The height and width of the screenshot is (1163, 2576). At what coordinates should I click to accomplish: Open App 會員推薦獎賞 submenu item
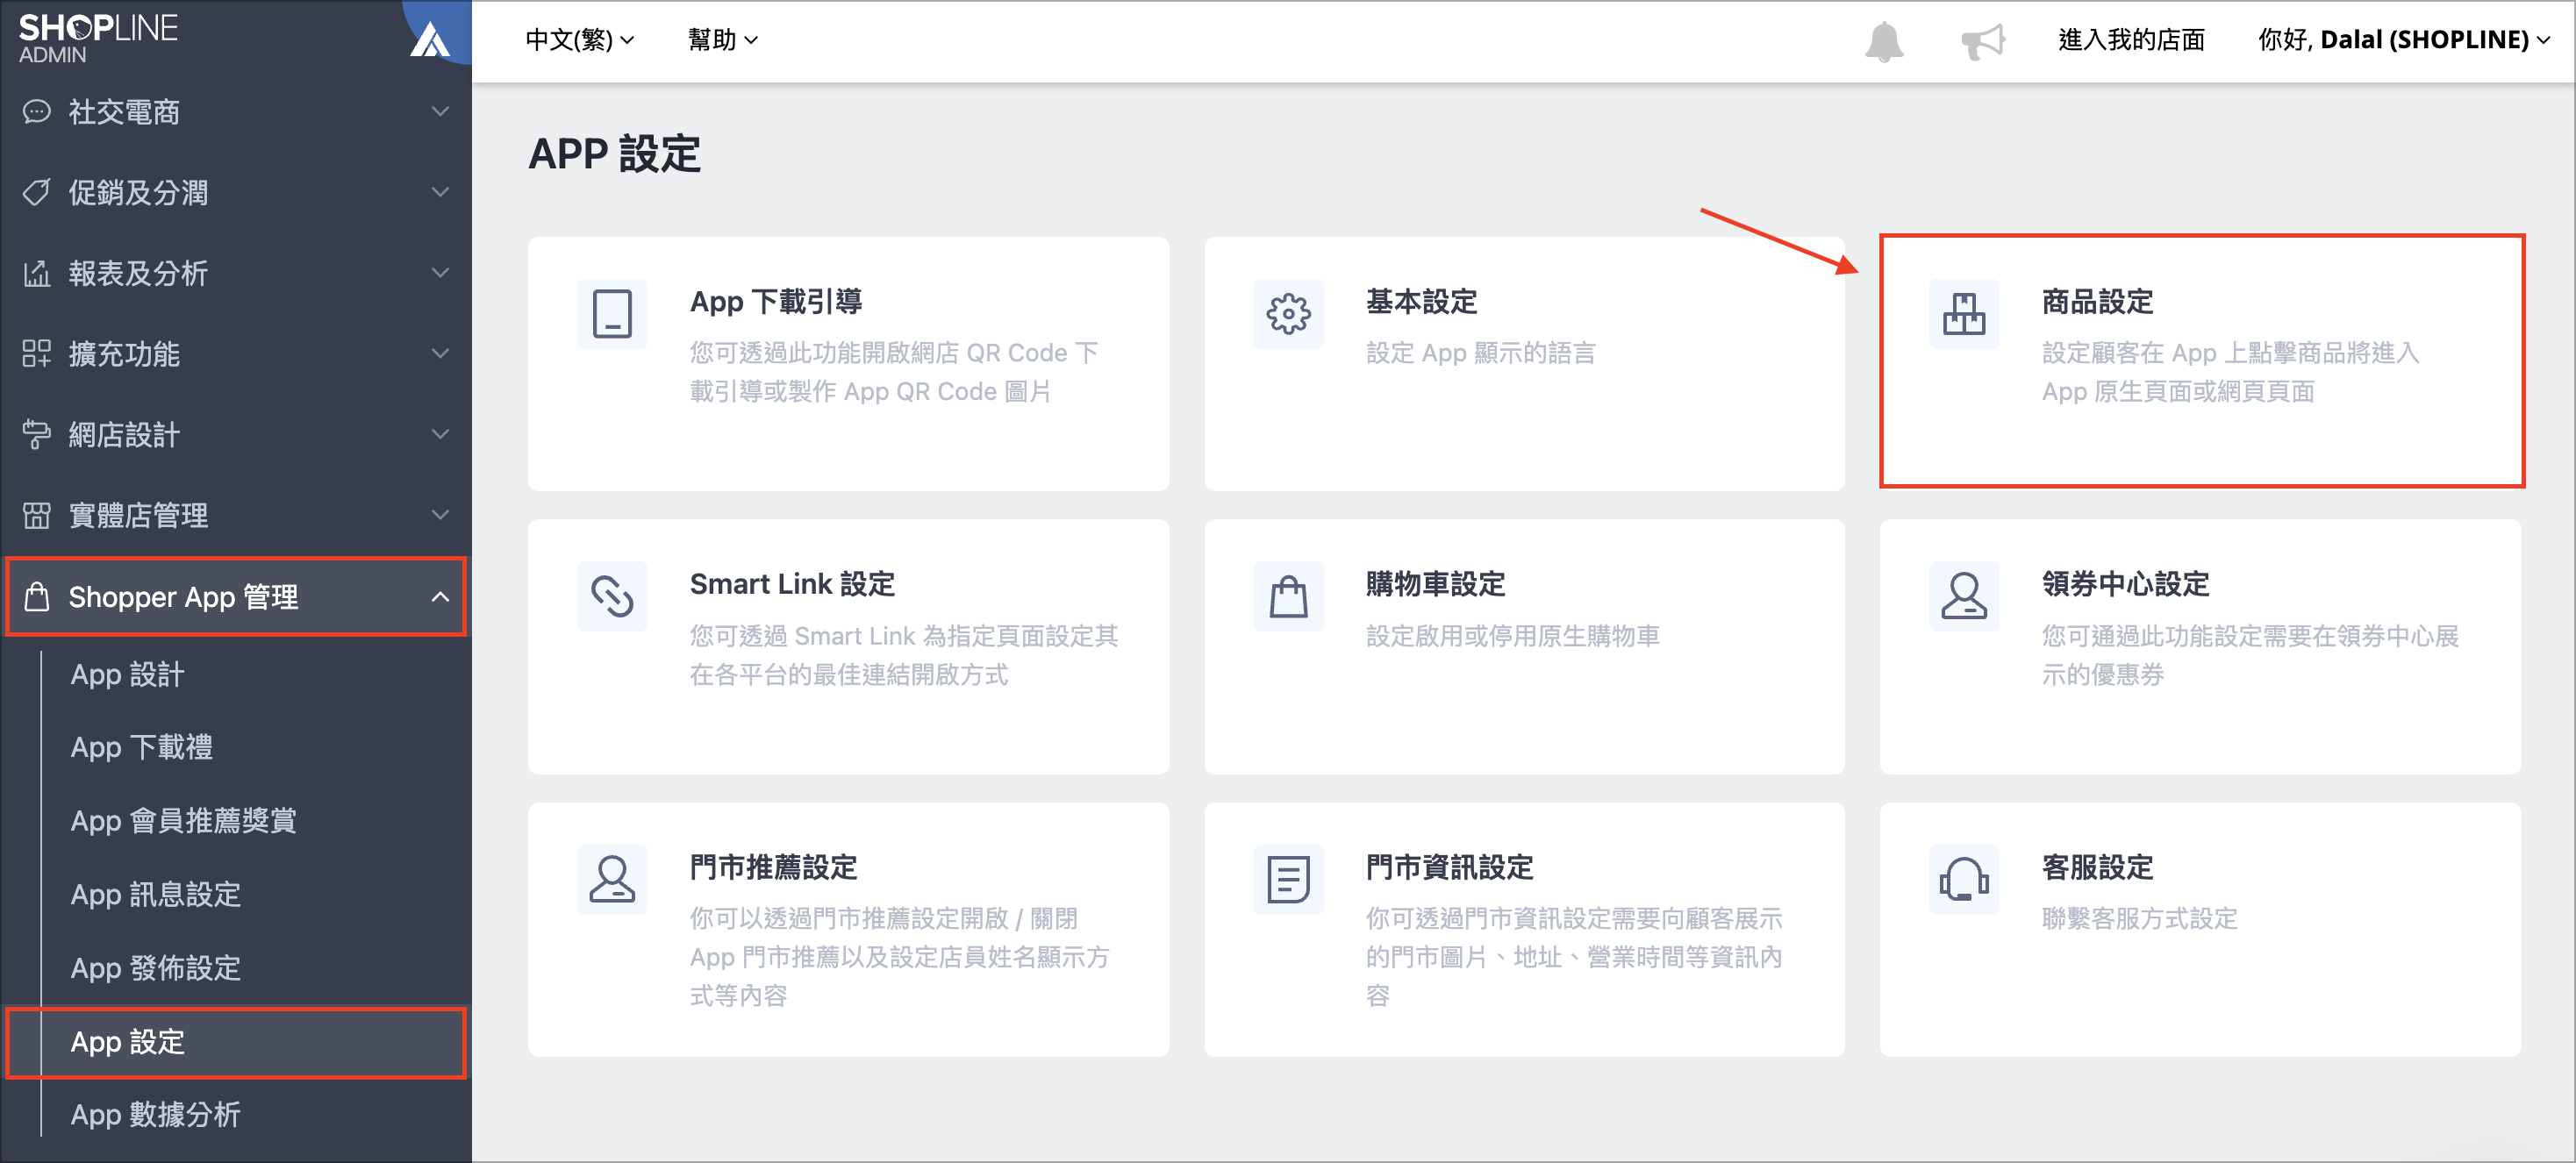click(183, 821)
